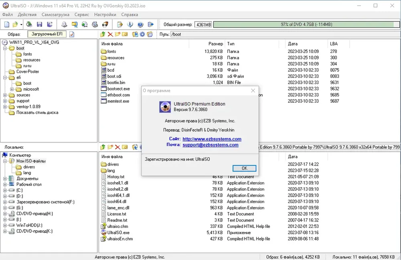Collapse the boot folder in image tree
This screenshot has width=401, height=260.
pos(5,49)
